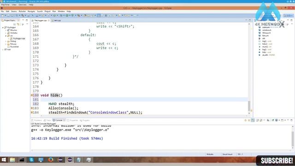
Task: Select the Console tab
Action: point(59,120)
